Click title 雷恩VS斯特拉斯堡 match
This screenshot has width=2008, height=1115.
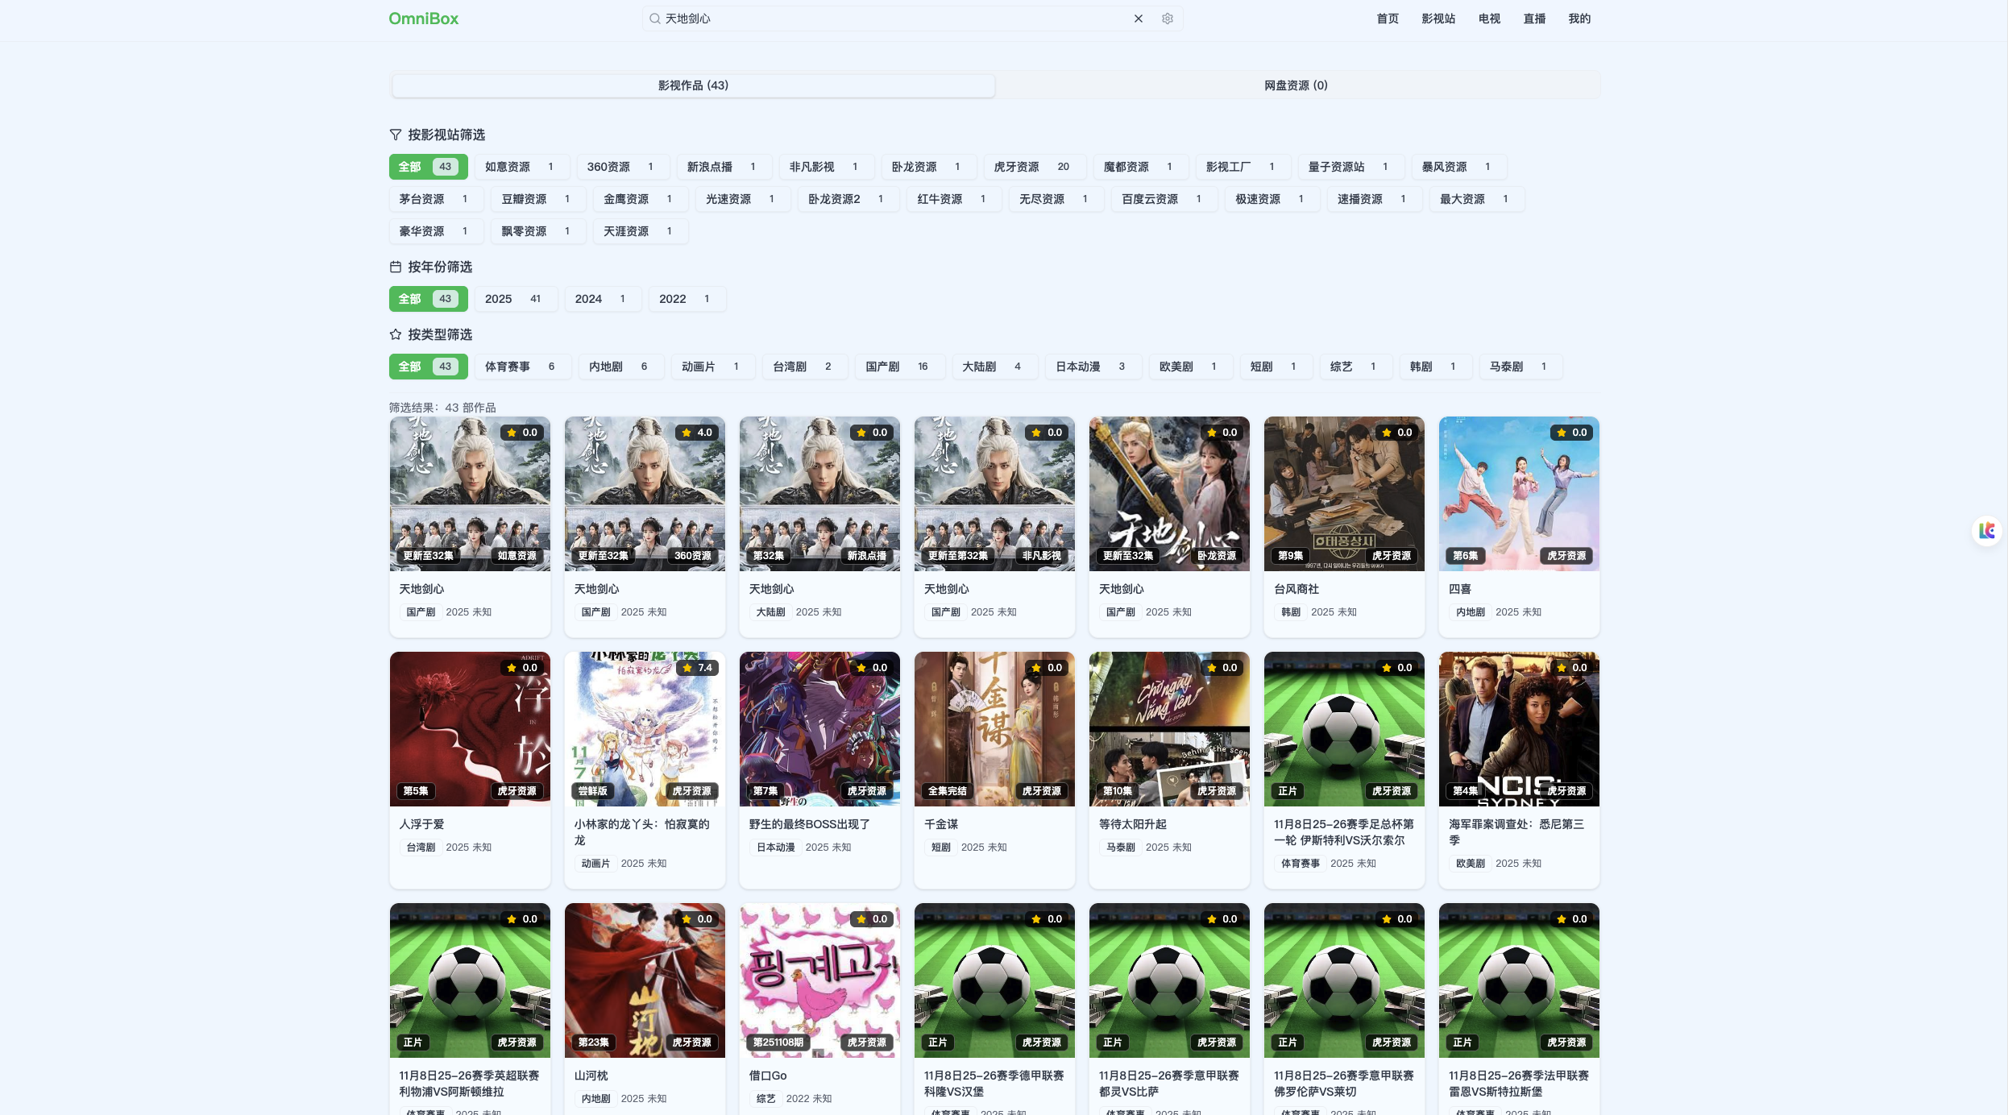[x=1518, y=1084]
